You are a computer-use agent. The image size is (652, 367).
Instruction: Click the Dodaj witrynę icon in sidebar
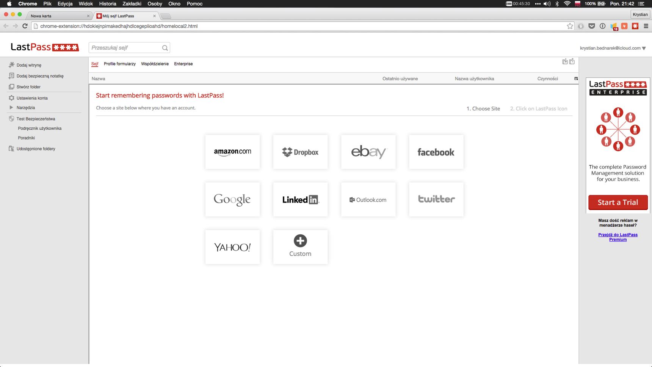pyautogui.click(x=11, y=65)
